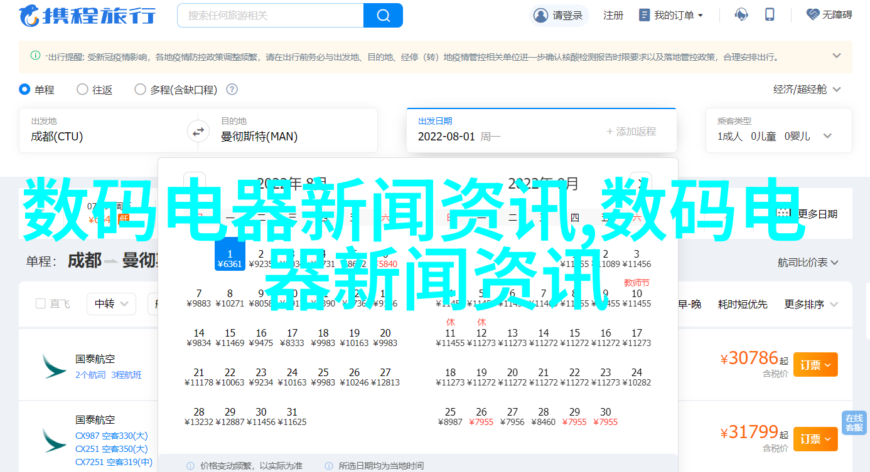Click 注册 register link
The width and height of the screenshot is (870, 472).
coord(613,15)
